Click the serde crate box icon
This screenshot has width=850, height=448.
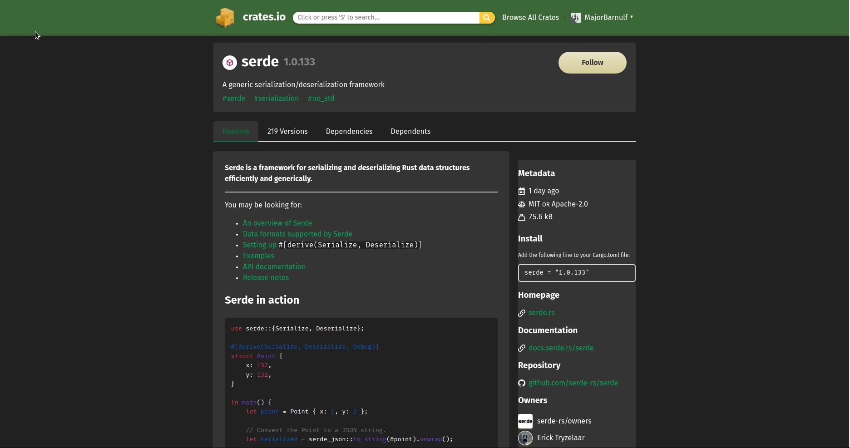230,63
